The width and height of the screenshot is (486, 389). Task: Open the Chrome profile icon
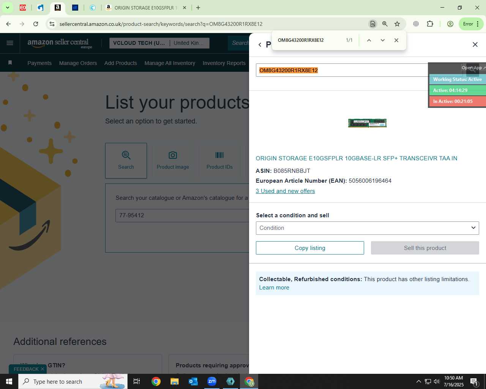pos(450,24)
